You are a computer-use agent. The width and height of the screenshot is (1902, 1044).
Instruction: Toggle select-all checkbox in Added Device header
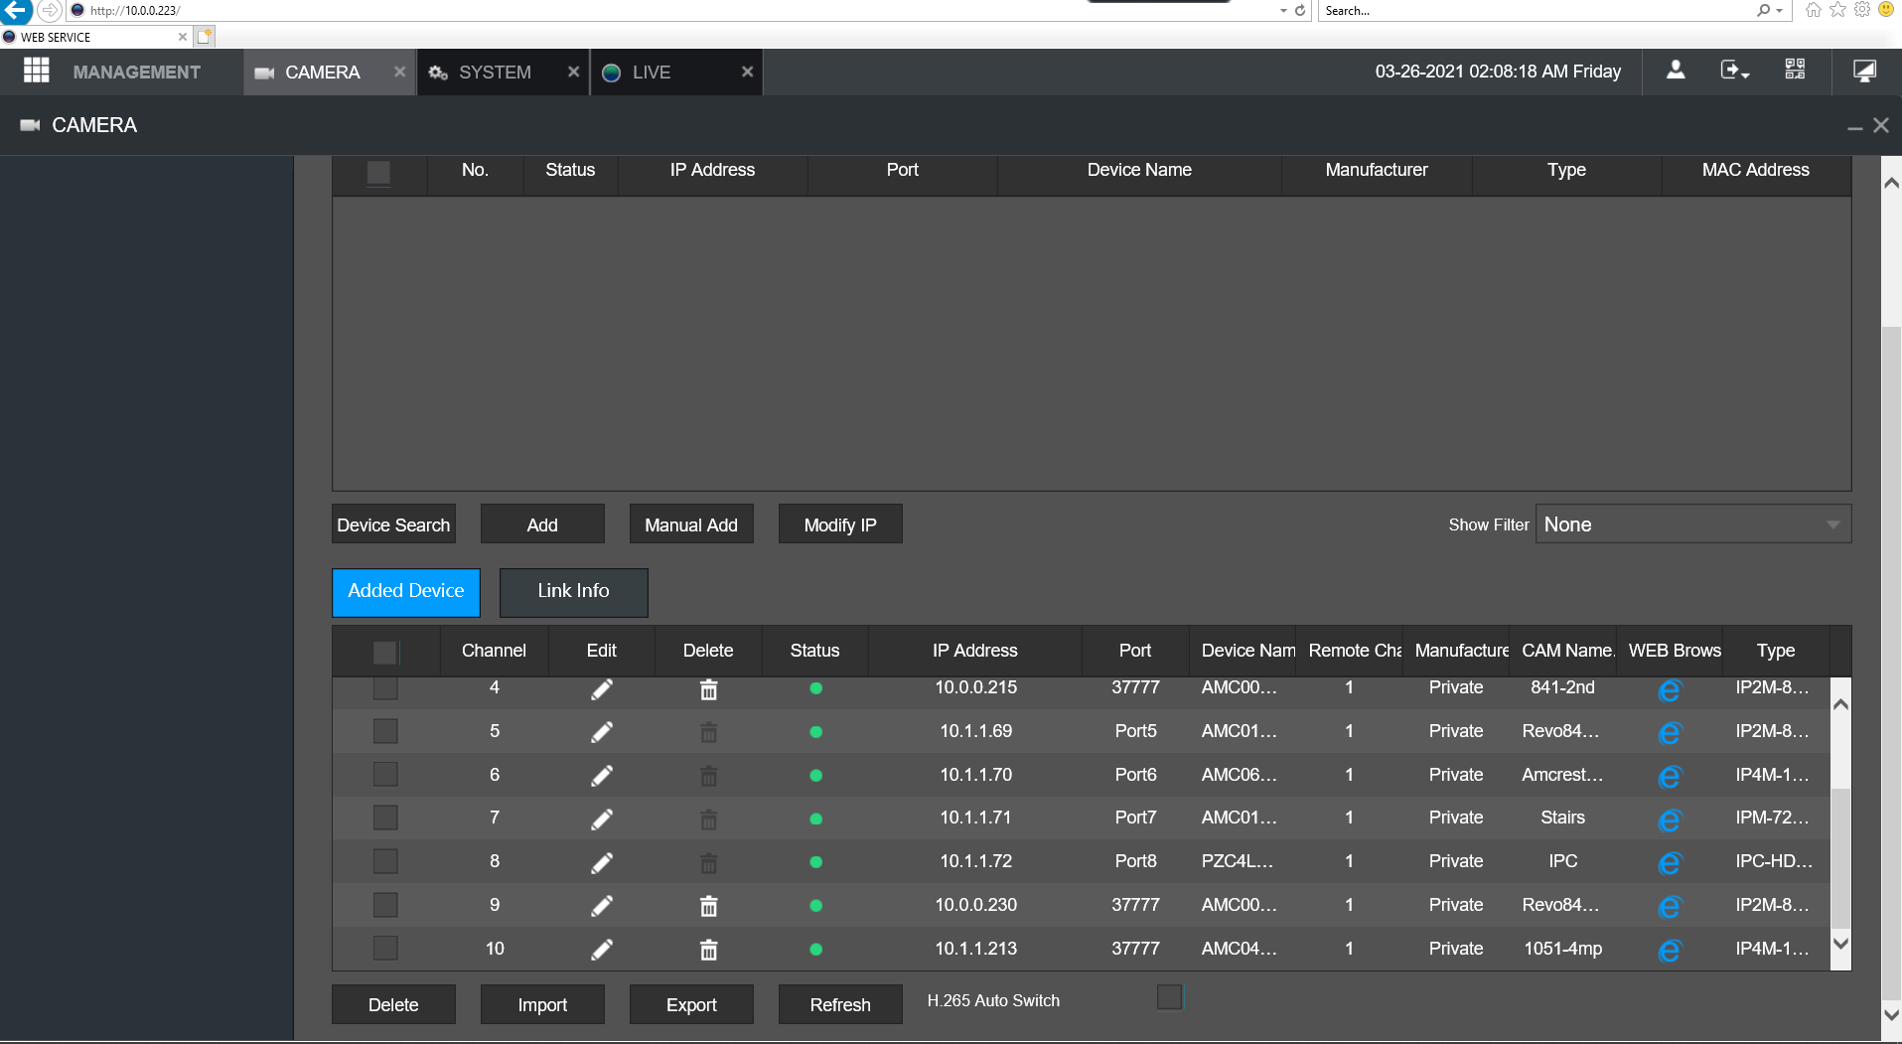click(385, 652)
